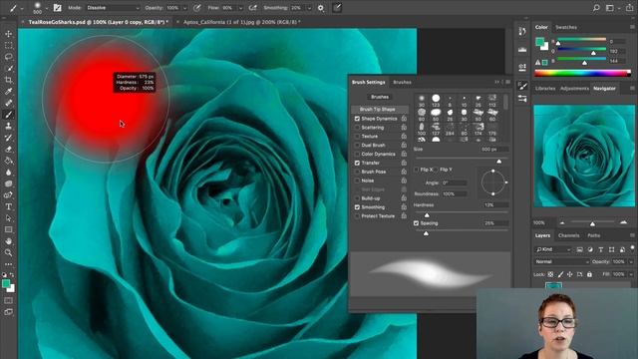The image size is (638, 359).
Task: Switch to the Brushes panel tab
Action: point(402,82)
